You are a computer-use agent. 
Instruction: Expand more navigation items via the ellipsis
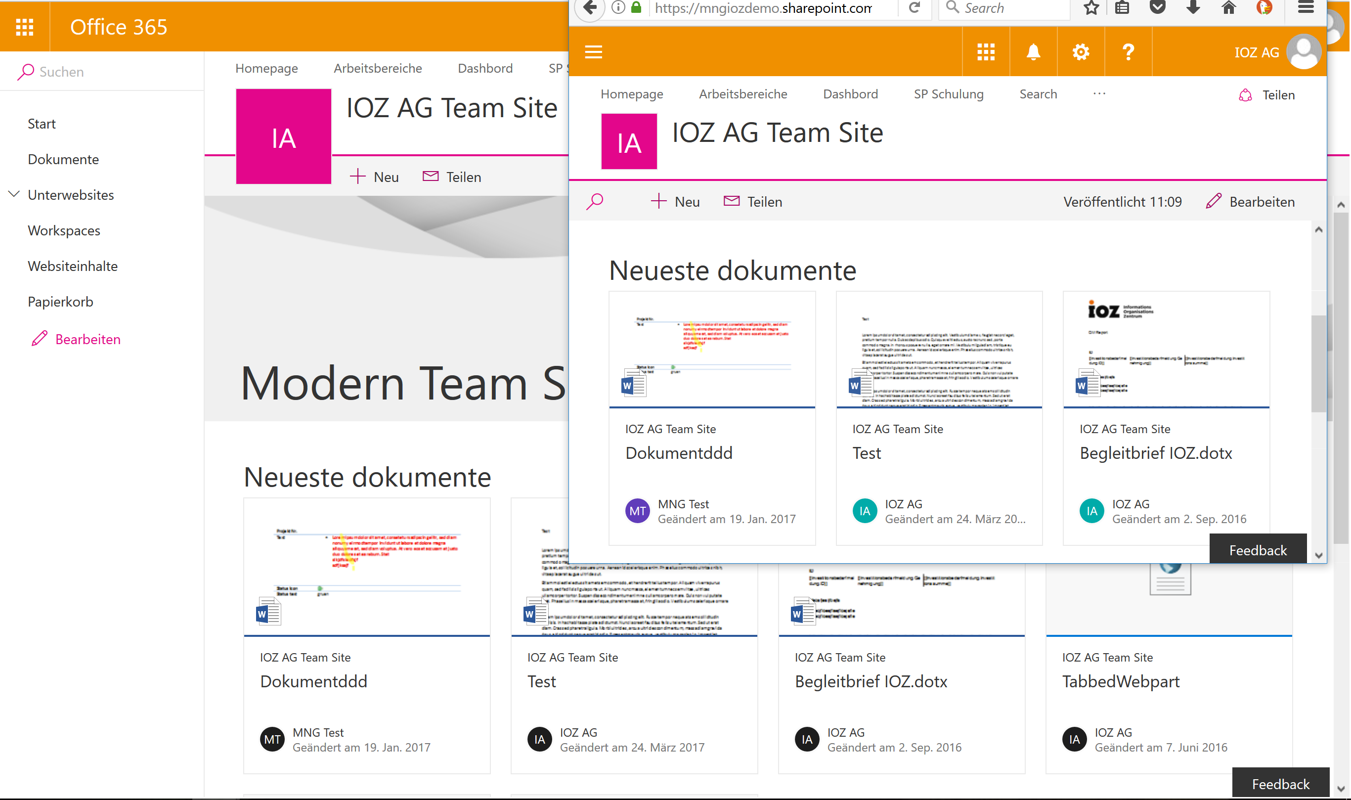(1099, 94)
